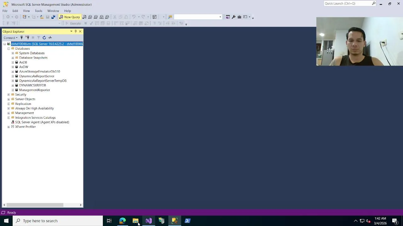Open the Window menu
The height and width of the screenshot is (226, 403).
[x=53, y=11]
